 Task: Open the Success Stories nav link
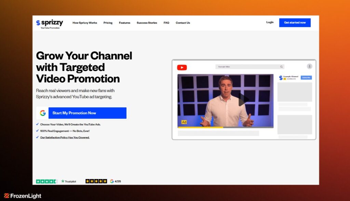(x=147, y=23)
